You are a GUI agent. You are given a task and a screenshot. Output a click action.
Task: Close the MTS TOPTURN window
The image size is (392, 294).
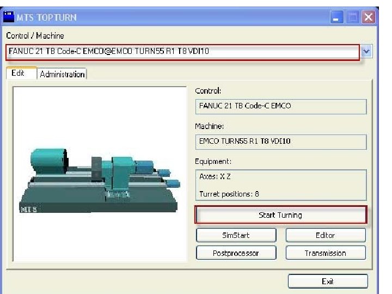click(369, 17)
